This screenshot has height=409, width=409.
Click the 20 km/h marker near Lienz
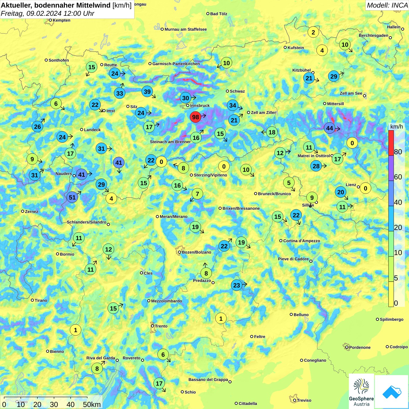[x=341, y=192]
